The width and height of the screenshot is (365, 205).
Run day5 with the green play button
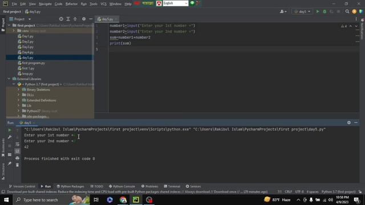click(318, 11)
